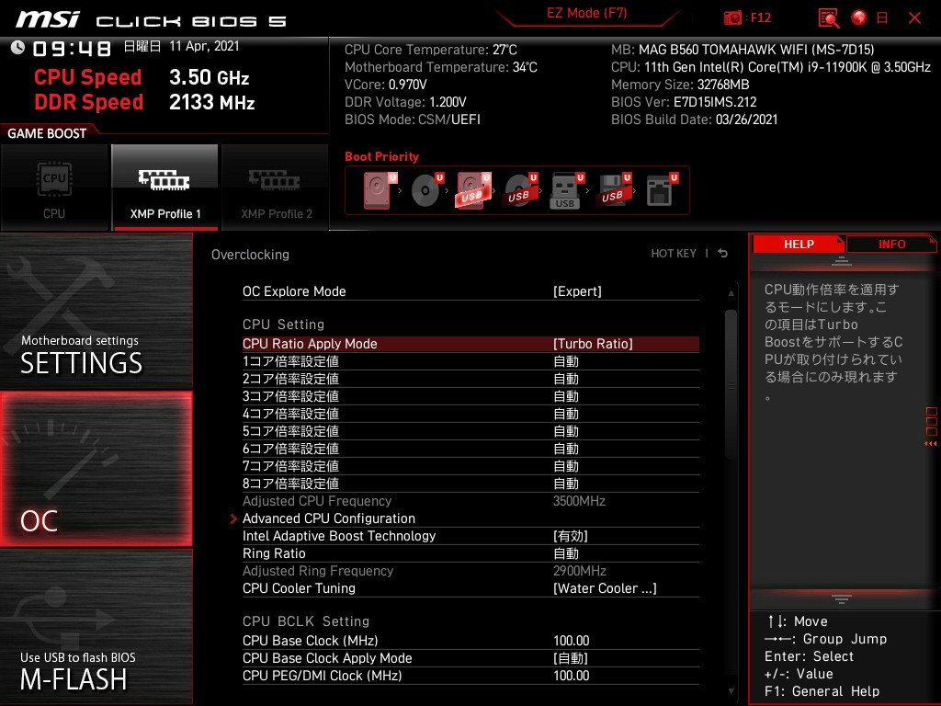Click the Boot Priority label
The width and height of the screenshot is (941, 706).
(381, 156)
